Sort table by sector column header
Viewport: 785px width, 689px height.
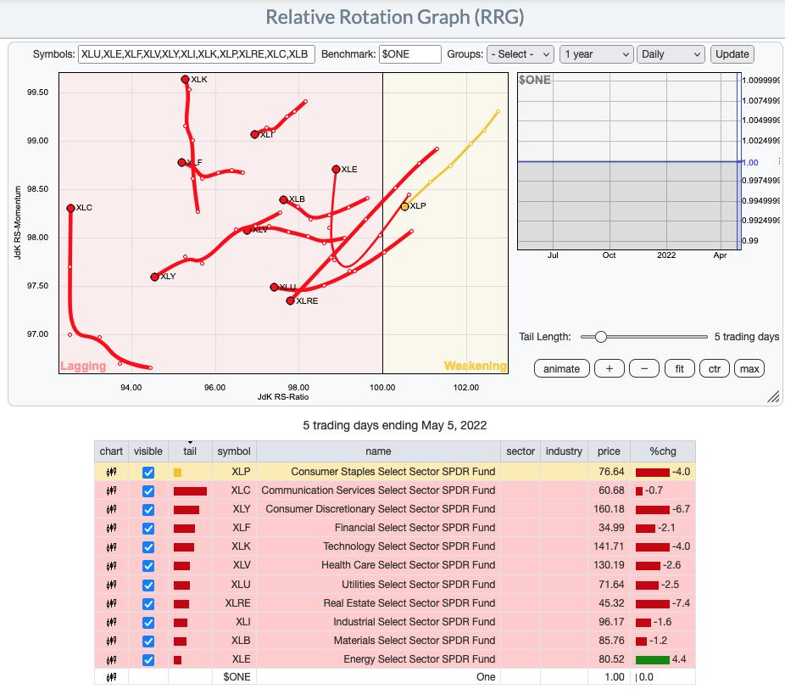(x=521, y=451)
